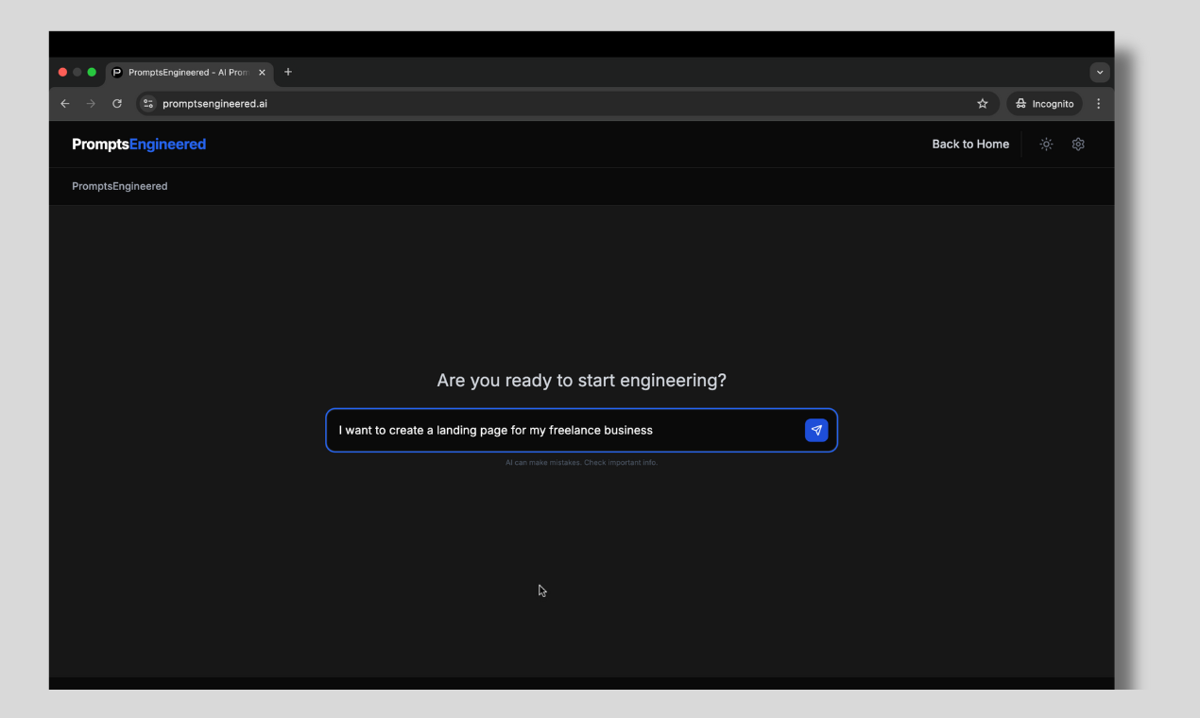Expand the tab search dropdown arrow
This screenshot has height=718, width=1200.
1100,73
